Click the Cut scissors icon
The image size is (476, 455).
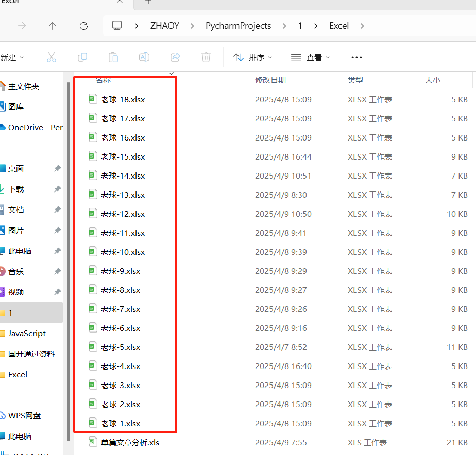[52, 57]
